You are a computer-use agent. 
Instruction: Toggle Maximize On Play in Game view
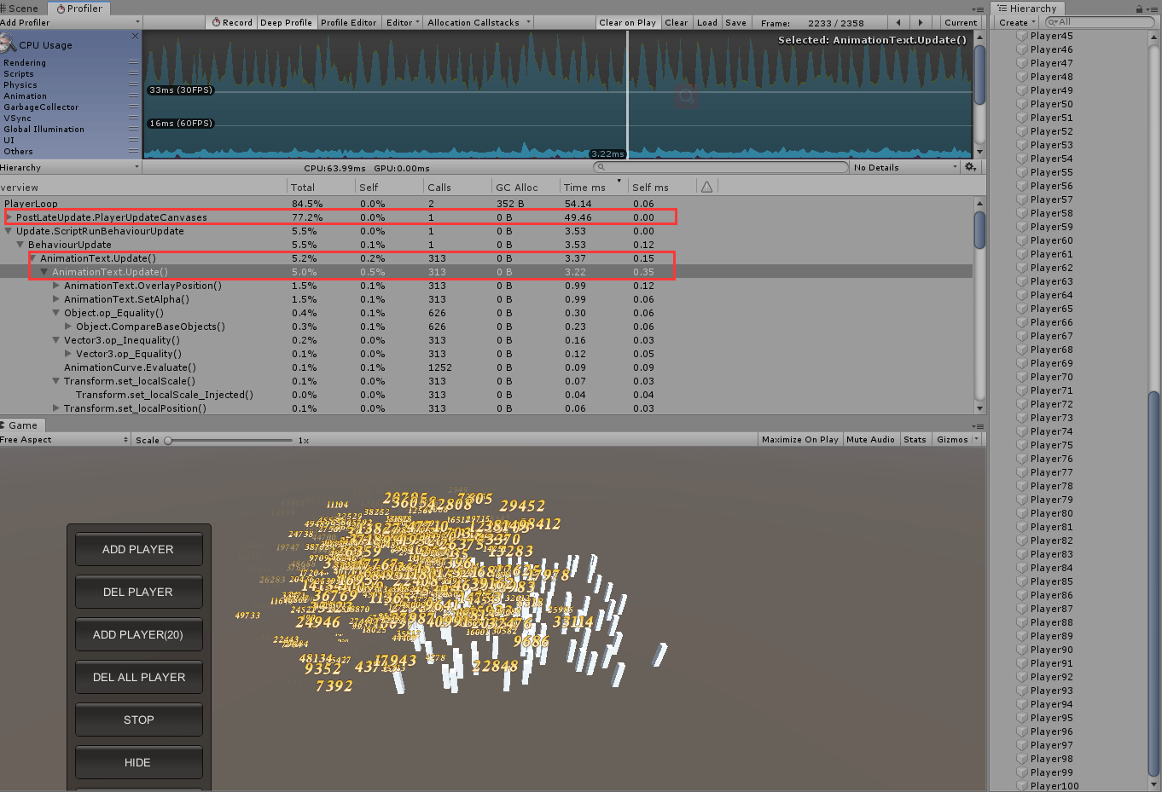[x=799, y=440]
